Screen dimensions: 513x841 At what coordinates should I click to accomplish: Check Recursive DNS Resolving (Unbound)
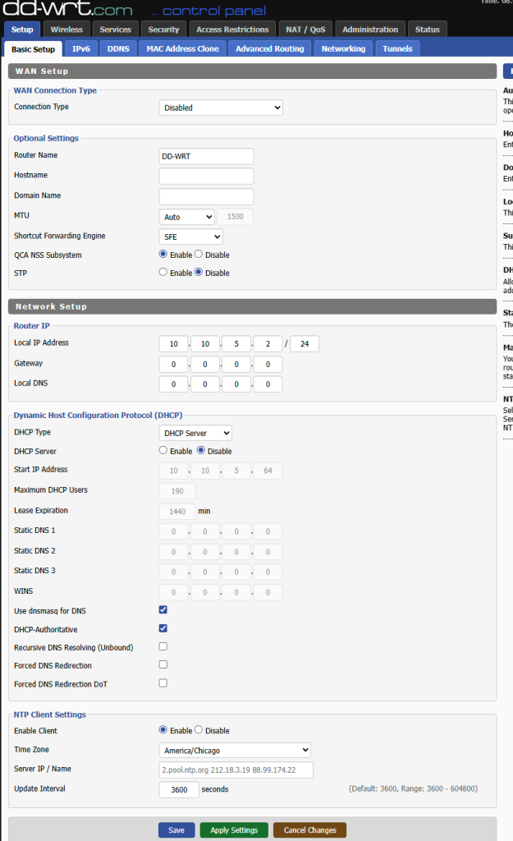click(163, 646)
